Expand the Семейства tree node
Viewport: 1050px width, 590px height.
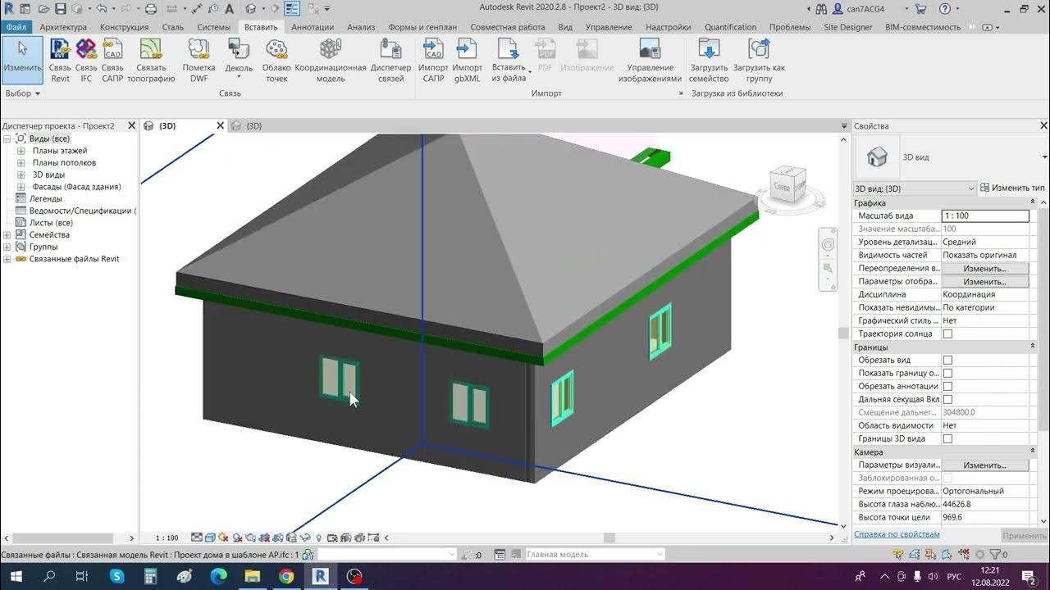click(7, 235)
